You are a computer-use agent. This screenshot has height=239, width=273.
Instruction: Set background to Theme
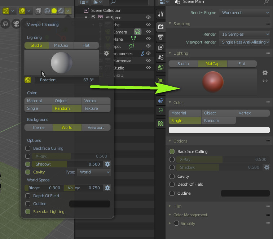pyautogui.click(x=39, y=127)
